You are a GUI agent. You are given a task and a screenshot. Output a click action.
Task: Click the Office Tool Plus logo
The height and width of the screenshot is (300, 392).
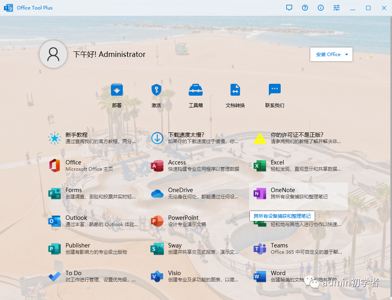click(x=8, y=8)
